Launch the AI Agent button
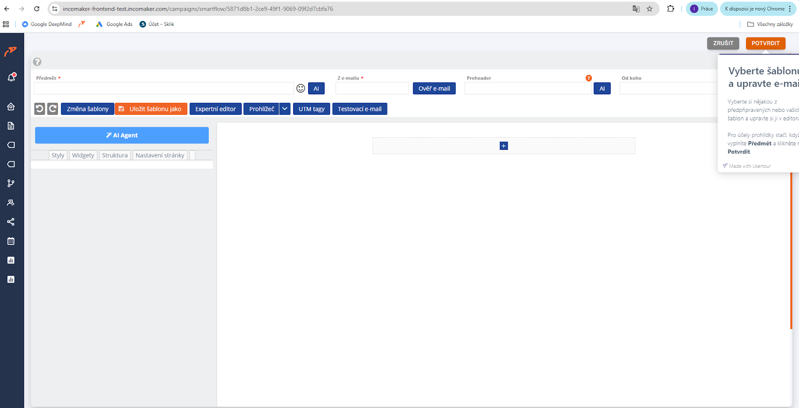 click(x=122, y=135)
